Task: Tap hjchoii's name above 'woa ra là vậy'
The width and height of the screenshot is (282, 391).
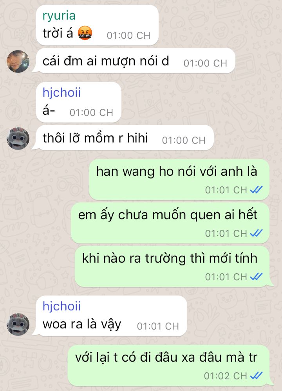Action: click(x=61, y=306)
